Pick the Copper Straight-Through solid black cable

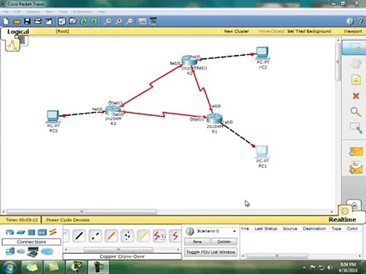click(x=79, y=236)
